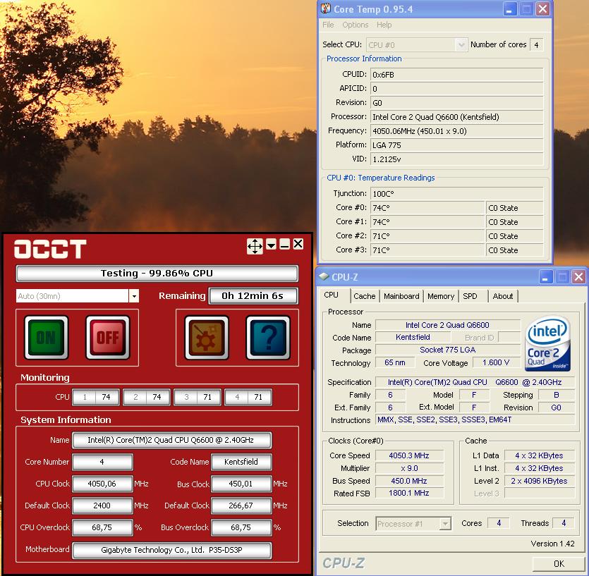The height and width of the screenshot is (576, 589).
Task: Minimize the OCCT window
Action: coord(284,245)
